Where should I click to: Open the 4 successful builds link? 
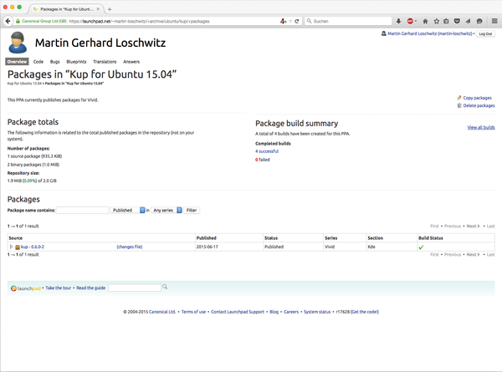[x=267, y=151]
